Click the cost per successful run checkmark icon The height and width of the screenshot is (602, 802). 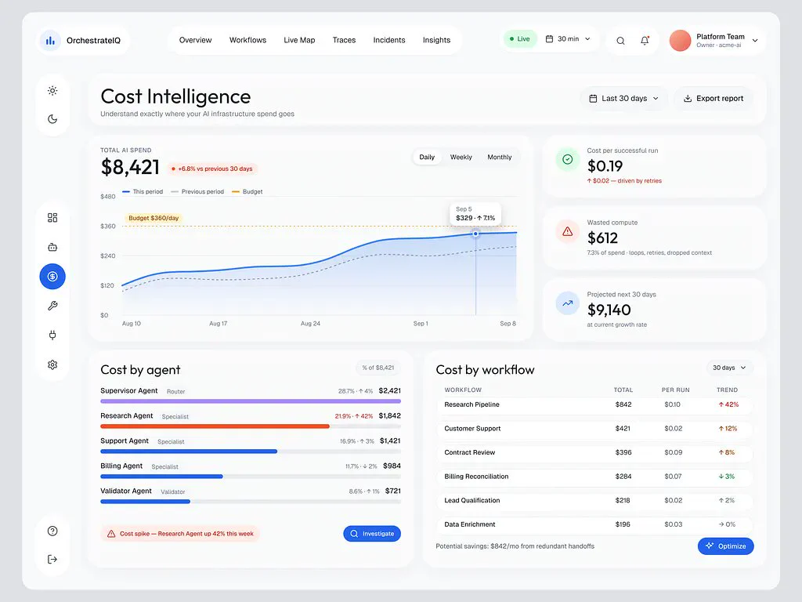(x=567, y=160)
